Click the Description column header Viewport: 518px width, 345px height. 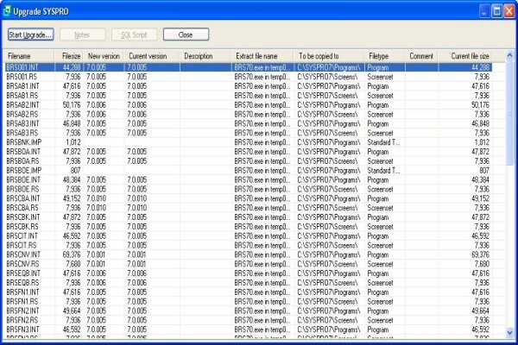click(x=205, y=56)
